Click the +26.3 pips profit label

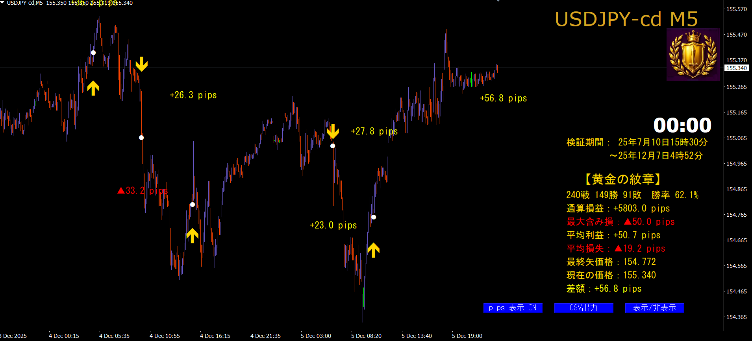(193, 95)
